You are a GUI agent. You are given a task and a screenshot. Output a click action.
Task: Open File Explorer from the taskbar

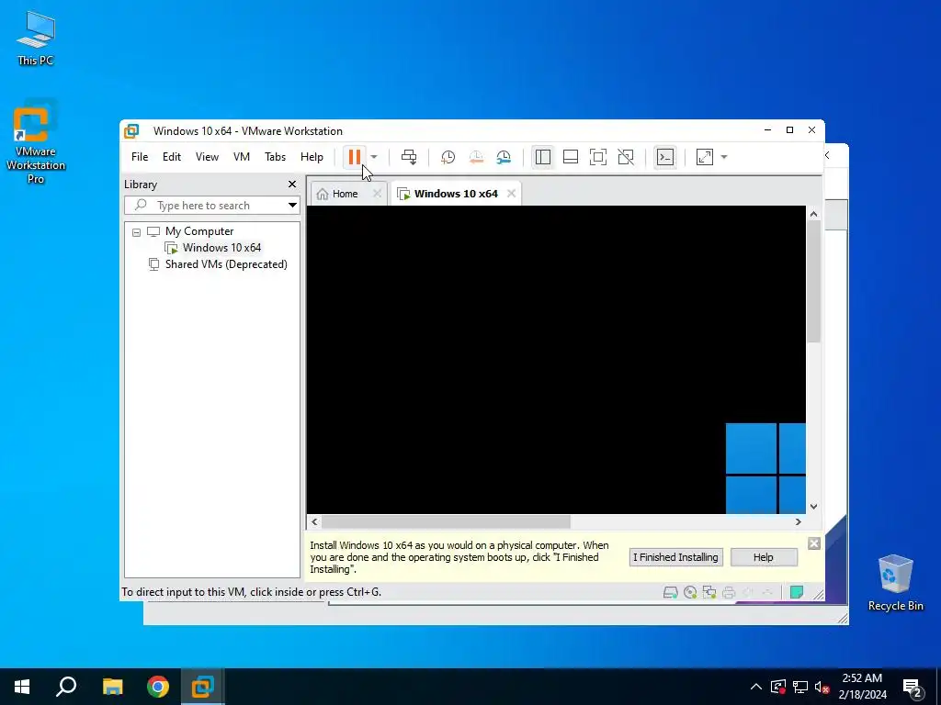tap(112, 687)
